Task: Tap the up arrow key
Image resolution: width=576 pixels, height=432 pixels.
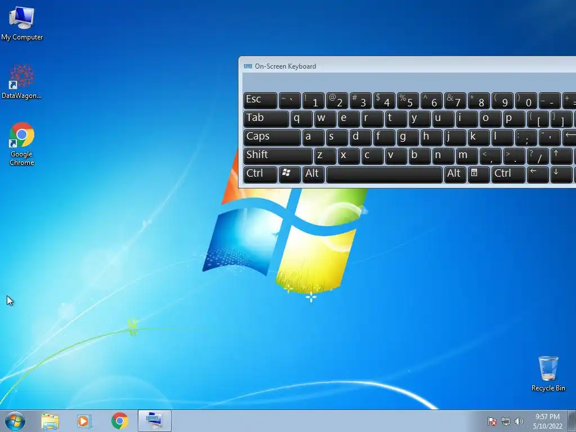Action: (561, 156)
